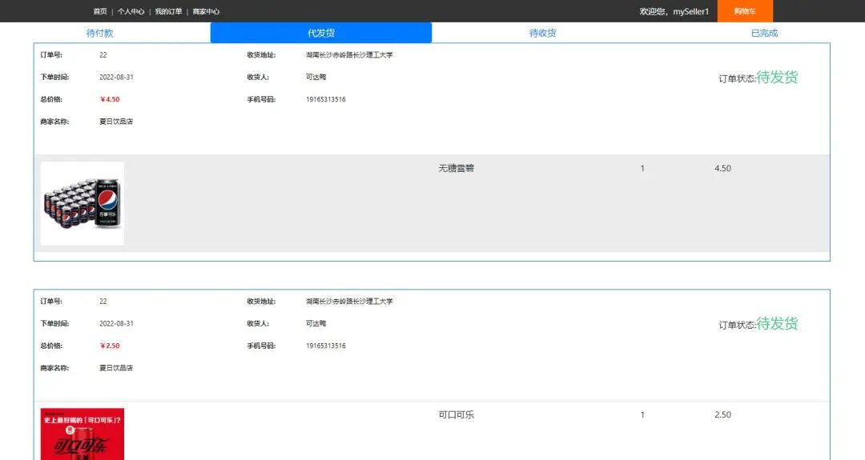Image resolution: width=865 pixels, height=460 pixels.
Task: Click the ¥4.50 order's shop name 夏日饮品店
Action: 116,121
